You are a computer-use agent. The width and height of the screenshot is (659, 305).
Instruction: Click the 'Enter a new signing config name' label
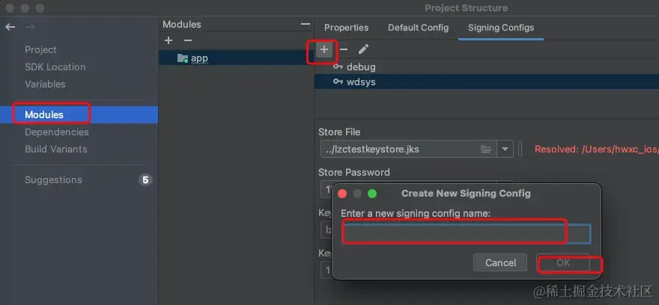416,214
